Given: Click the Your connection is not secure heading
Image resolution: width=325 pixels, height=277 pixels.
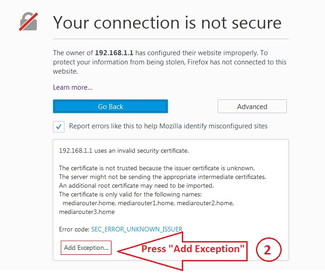Looking at the screenshot, I should (x=167, y=23).
